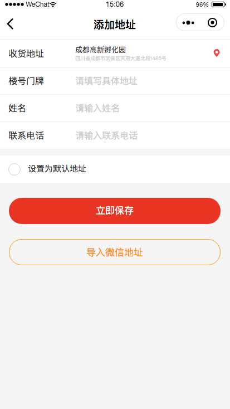Click the 立即保存 save button
This screenshot has width=230, height=409.
[115, 211]
